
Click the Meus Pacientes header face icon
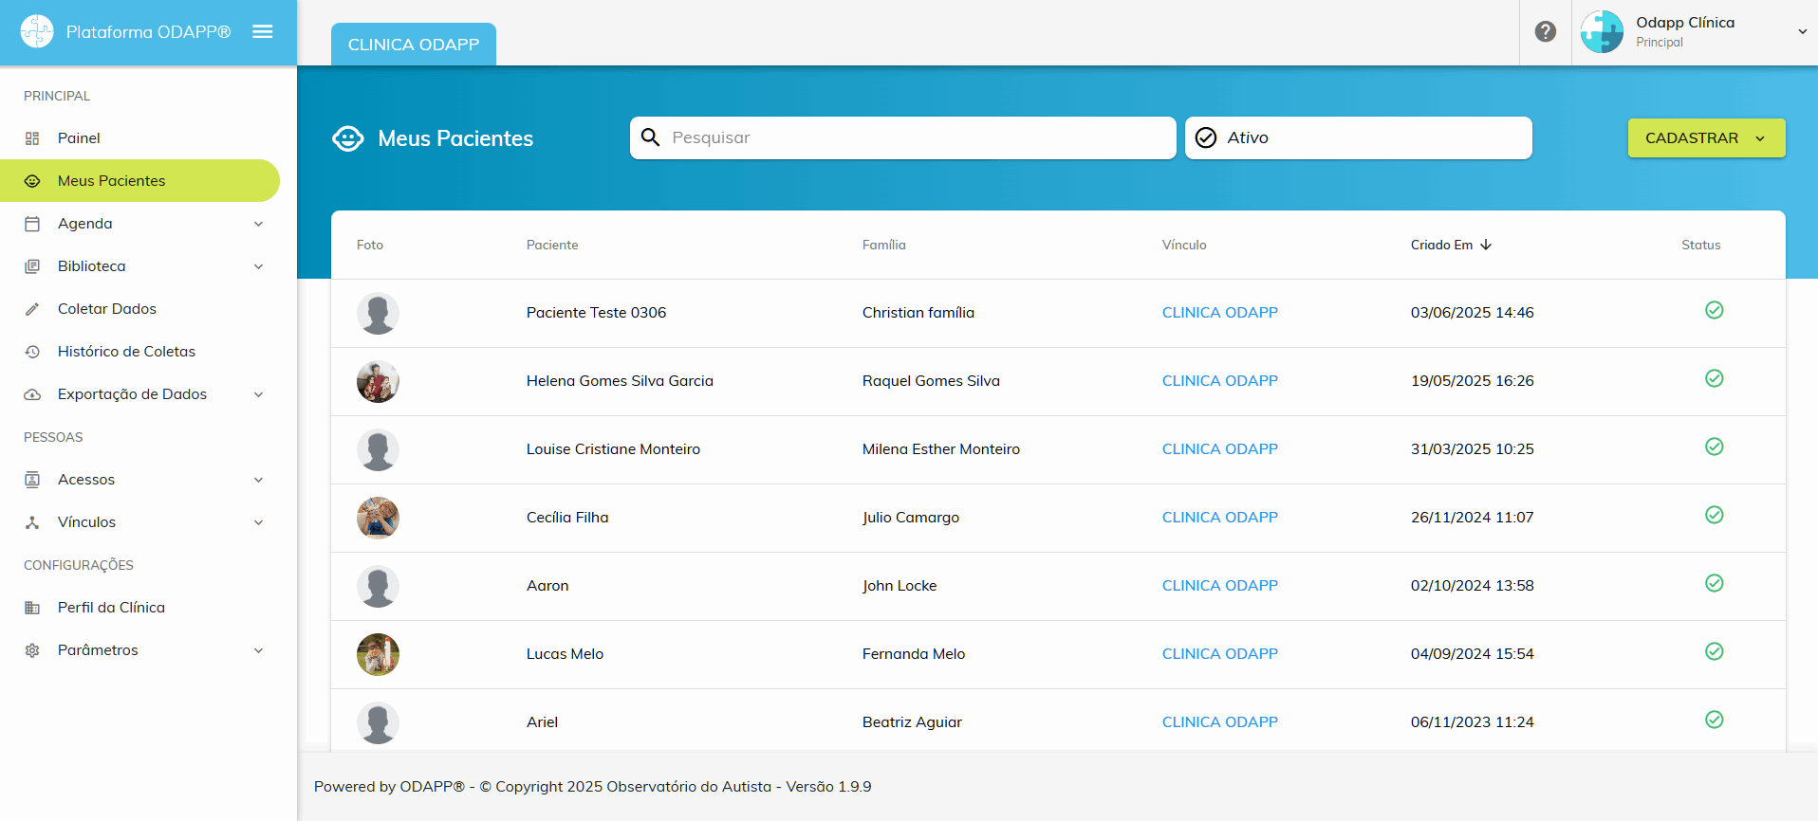pos(348,138)
